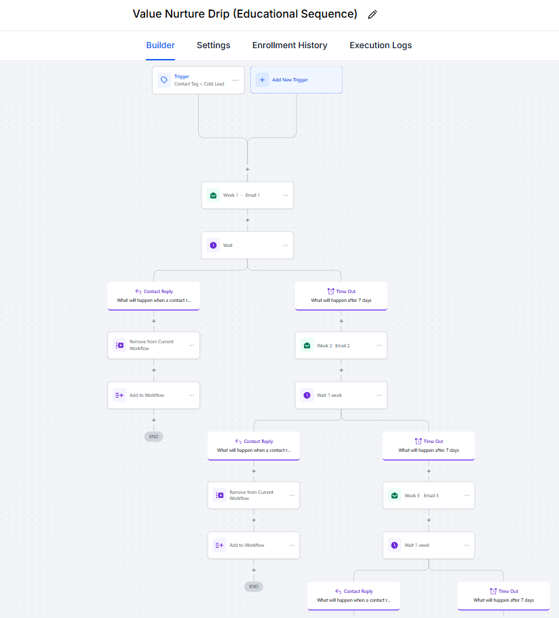
Task: Select the first Time Out branch header
Action: (x=341, y=295)
